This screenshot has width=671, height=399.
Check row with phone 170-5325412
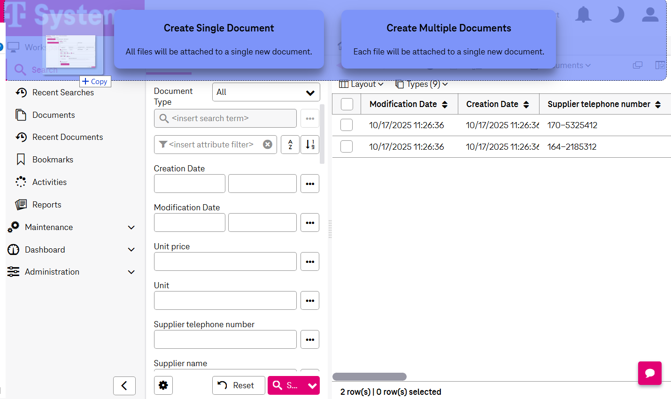[x=347, y=125]
